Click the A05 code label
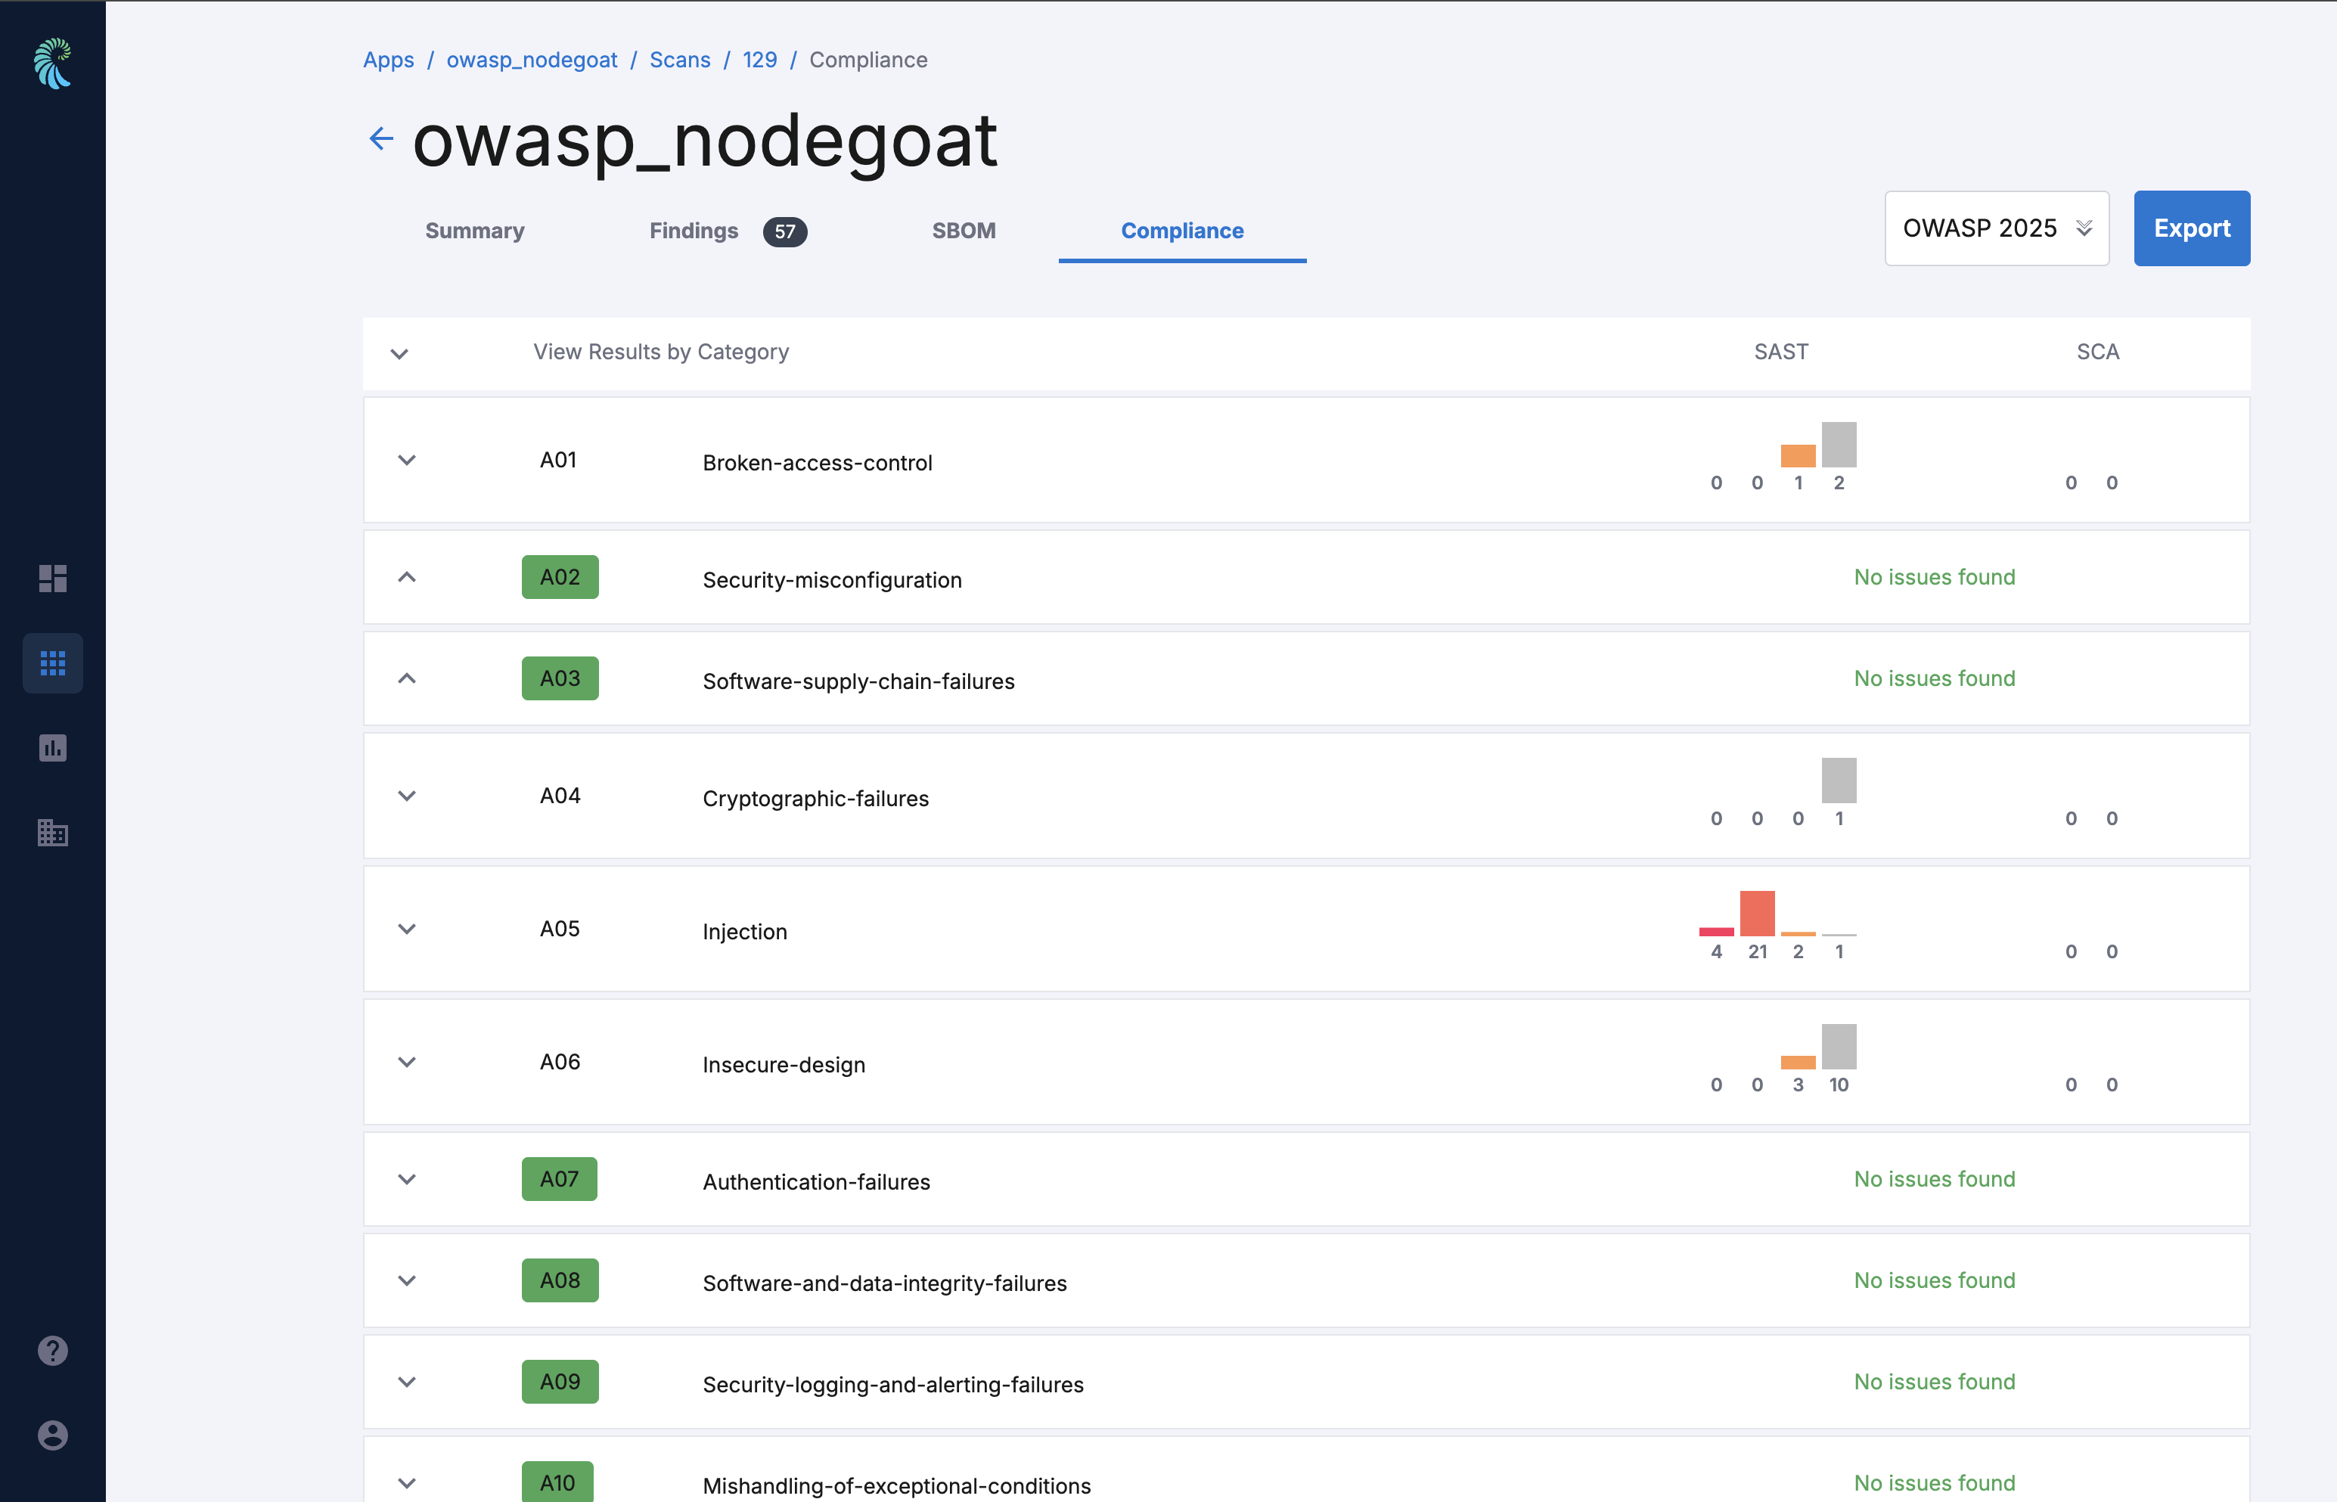 click(x=560, y=929)
